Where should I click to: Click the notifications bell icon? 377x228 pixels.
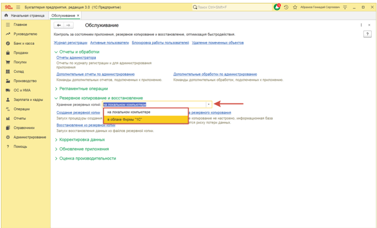[277, 7]
